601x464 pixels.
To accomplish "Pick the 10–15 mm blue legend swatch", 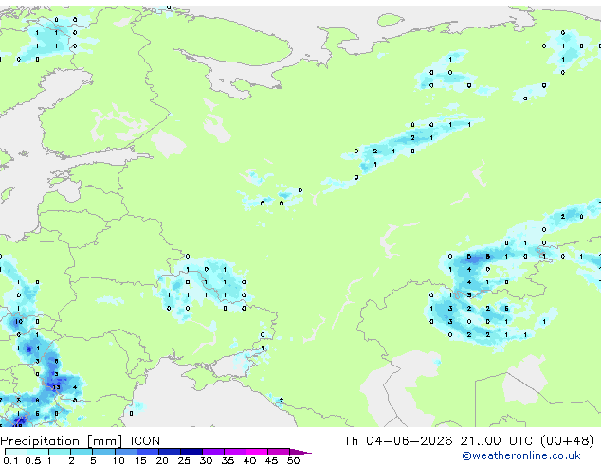I will point(125,452).
